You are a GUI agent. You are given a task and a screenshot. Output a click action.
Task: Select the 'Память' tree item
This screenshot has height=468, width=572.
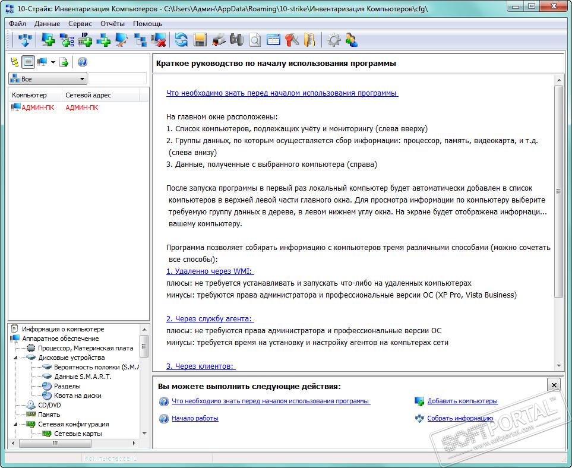(49, 415)
